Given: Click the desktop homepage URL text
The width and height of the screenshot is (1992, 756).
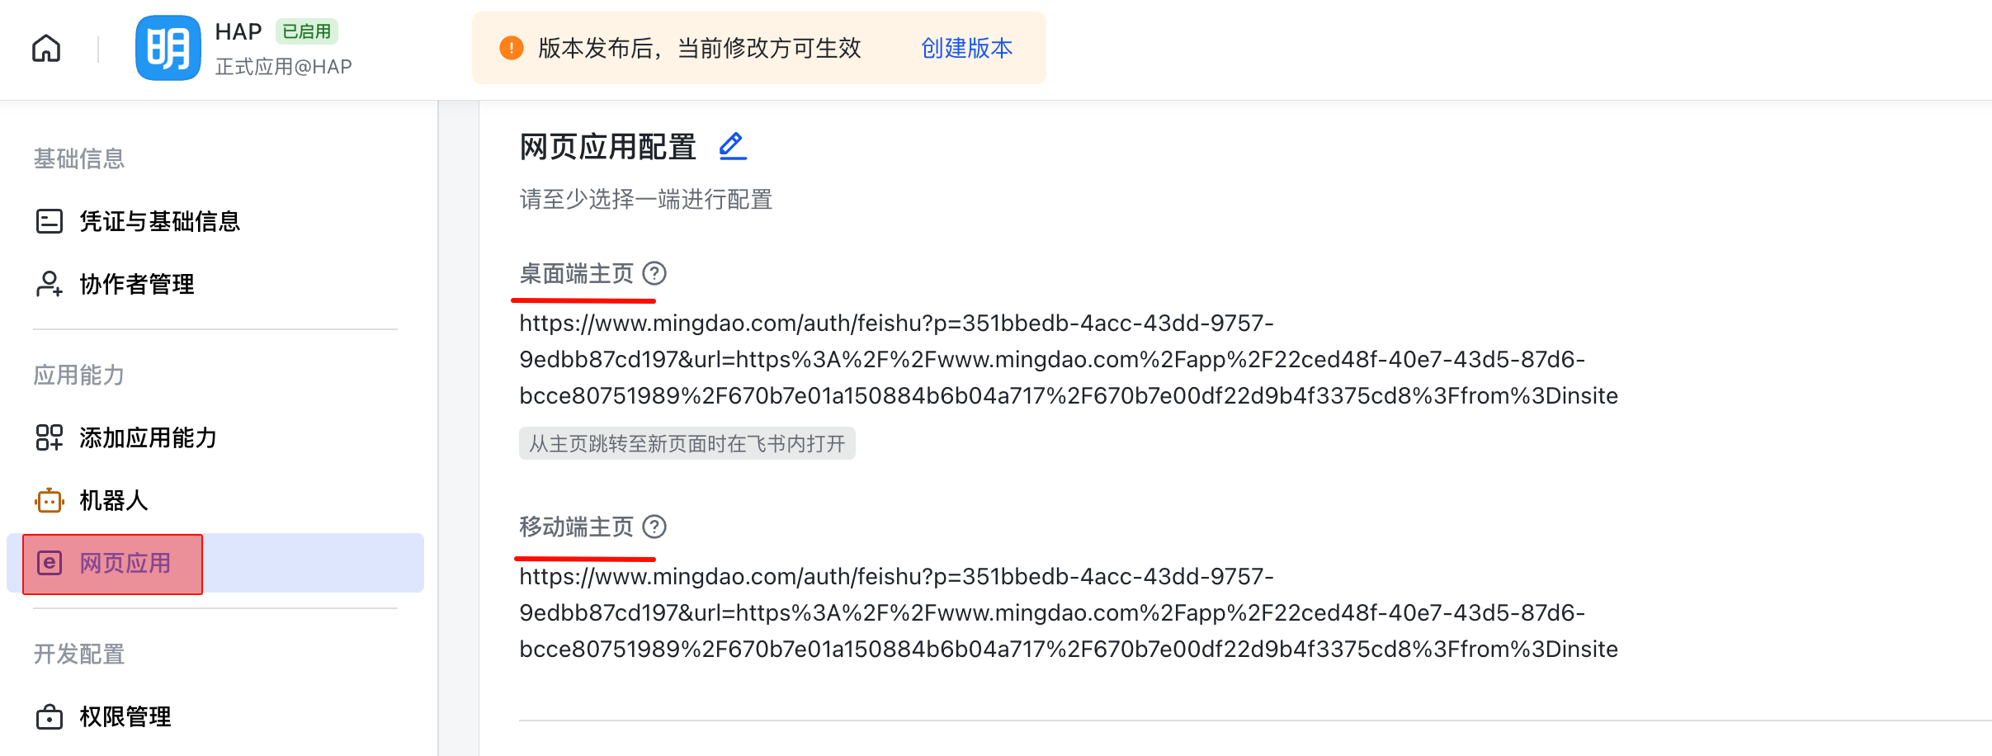Looking at the screenshot, I should point(1069,359).
